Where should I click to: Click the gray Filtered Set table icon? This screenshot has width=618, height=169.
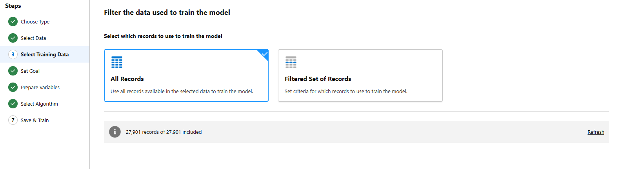tap(291, 62)
